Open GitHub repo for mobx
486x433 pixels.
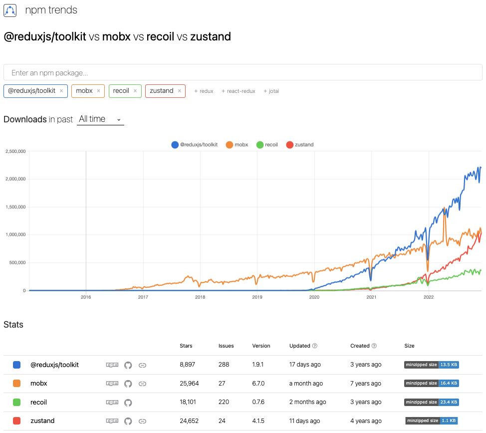(x=128, y=384)
